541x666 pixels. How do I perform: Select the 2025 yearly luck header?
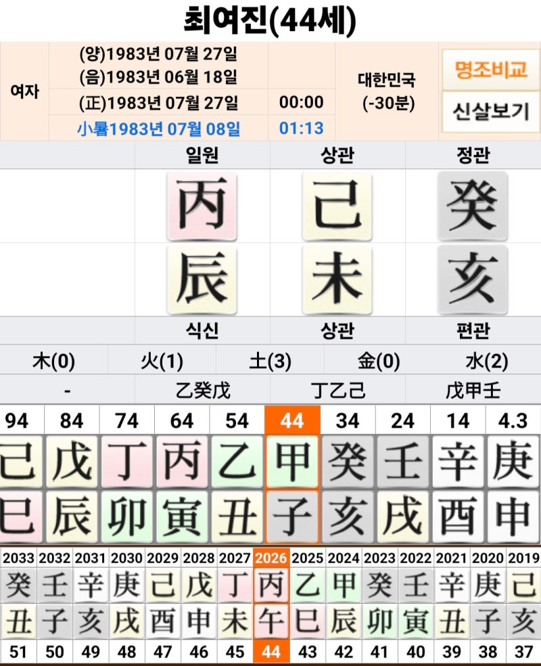pyautogui.click(x=307, y=558)
